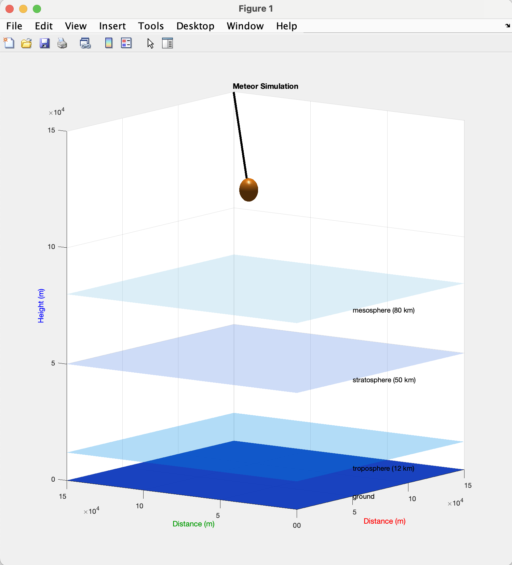Click the 'stratosphere (50 km)' label

tap(384, 380)
